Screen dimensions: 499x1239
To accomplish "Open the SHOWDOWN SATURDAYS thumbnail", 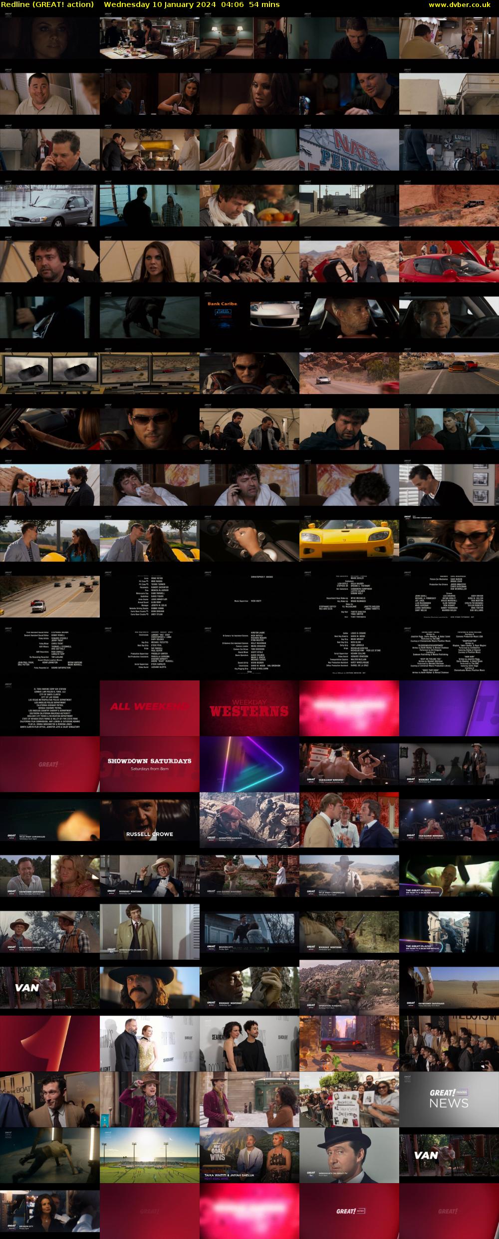I will click(150, 764).
